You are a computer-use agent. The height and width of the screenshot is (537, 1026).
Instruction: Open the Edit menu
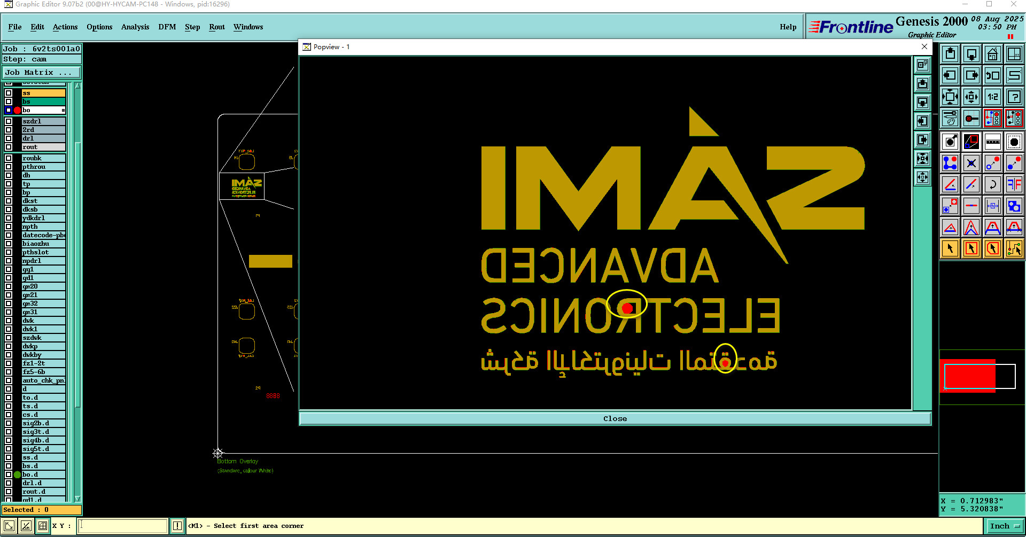coord(37,27)
